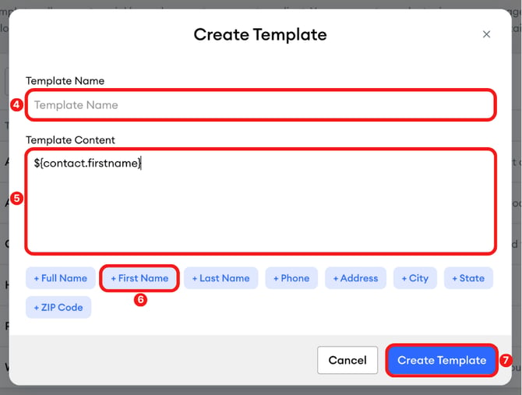522x395 pixels.
Task: Click the ${contact.firstname} text in content
Action: (x=87, y=163)
